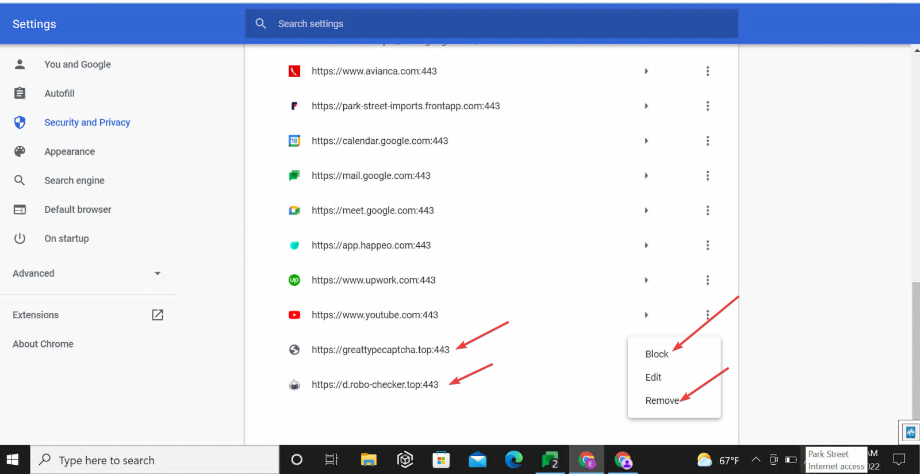
Task: Open On startup settings
Action: click(67, 238)
